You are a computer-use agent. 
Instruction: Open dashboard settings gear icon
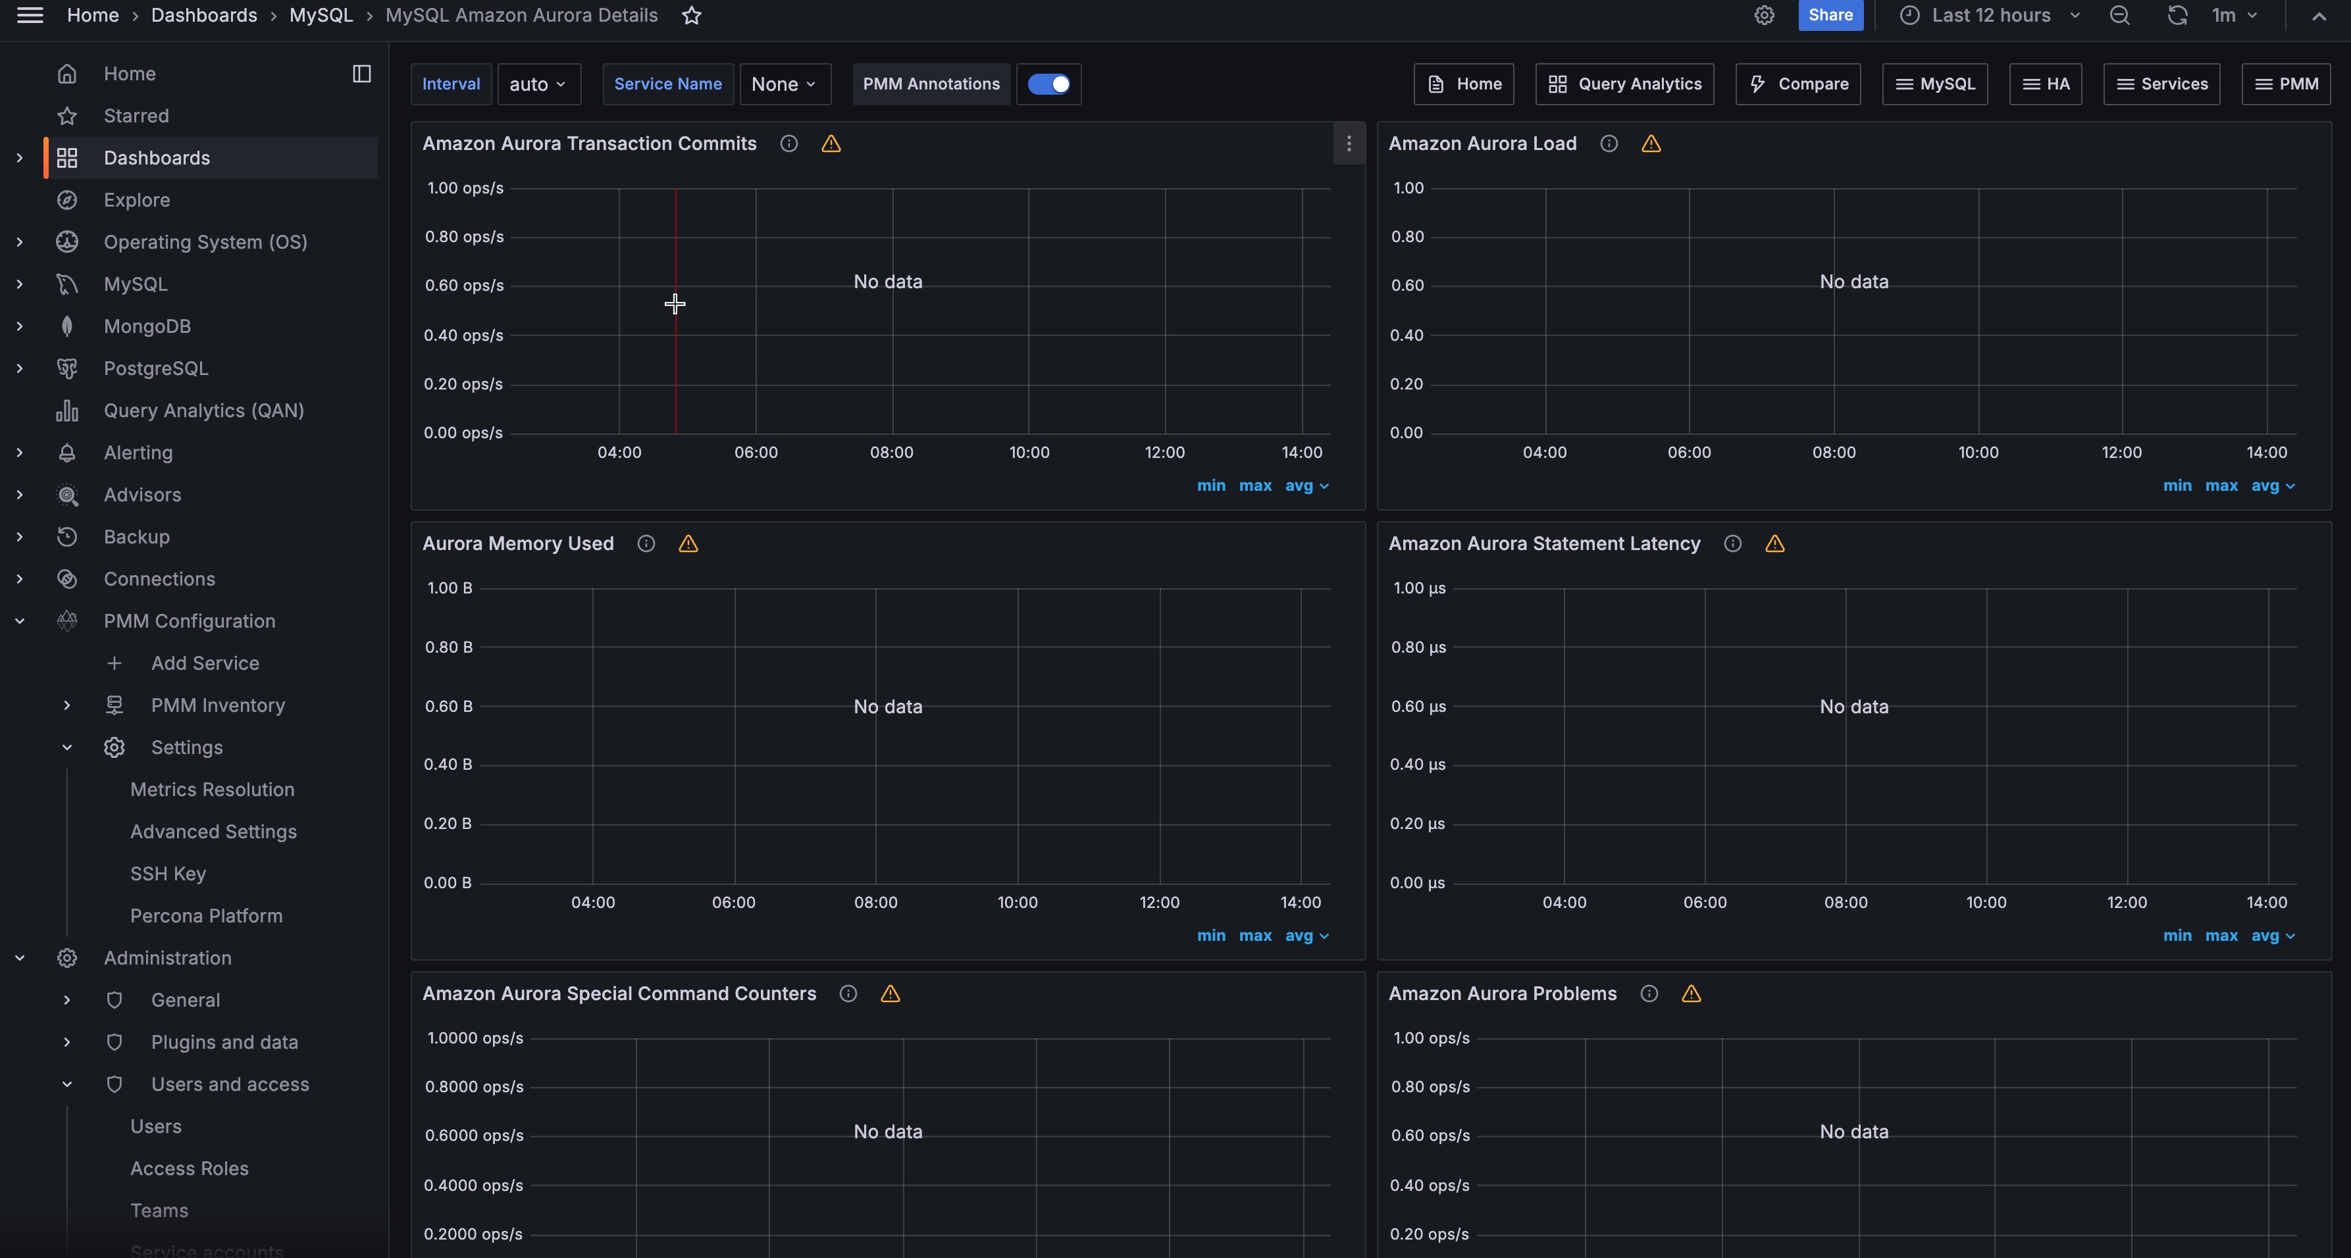pyautogui.click(x=1764, y=16)
